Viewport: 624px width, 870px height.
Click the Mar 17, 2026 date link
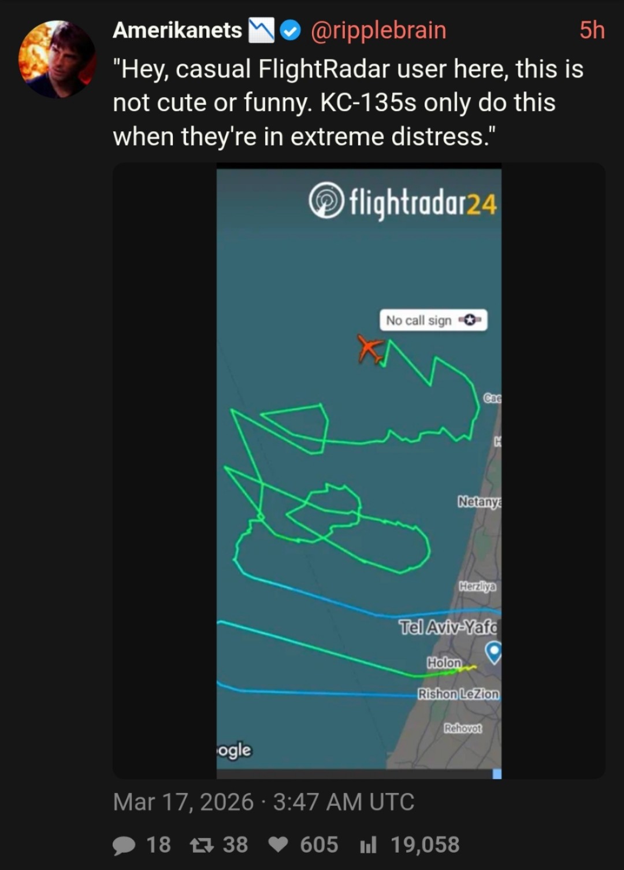[183, 802]
